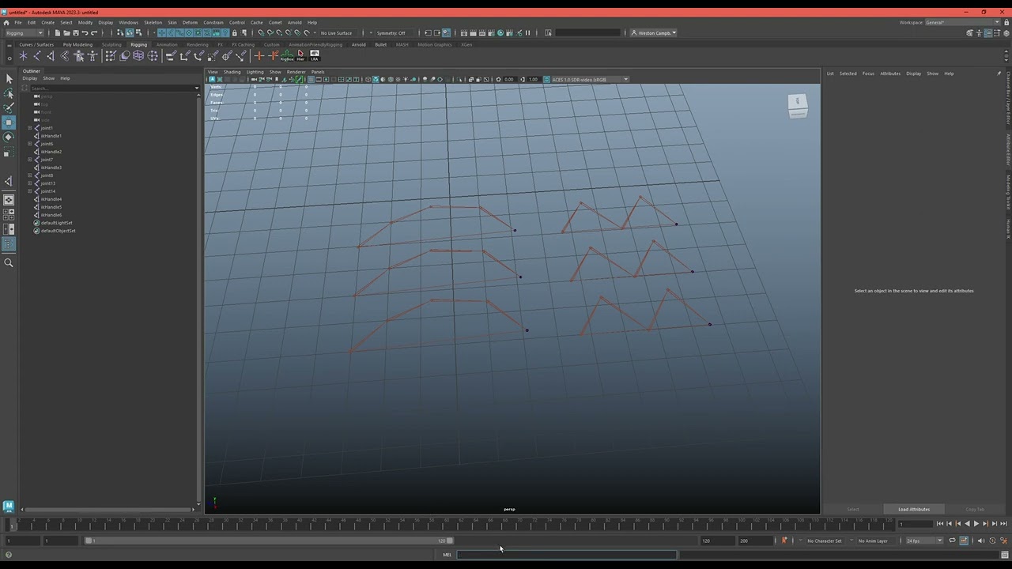Click the Hier shelf button
The width and height of the screenshot is (1012, 569).
click(x=300, y=56)
